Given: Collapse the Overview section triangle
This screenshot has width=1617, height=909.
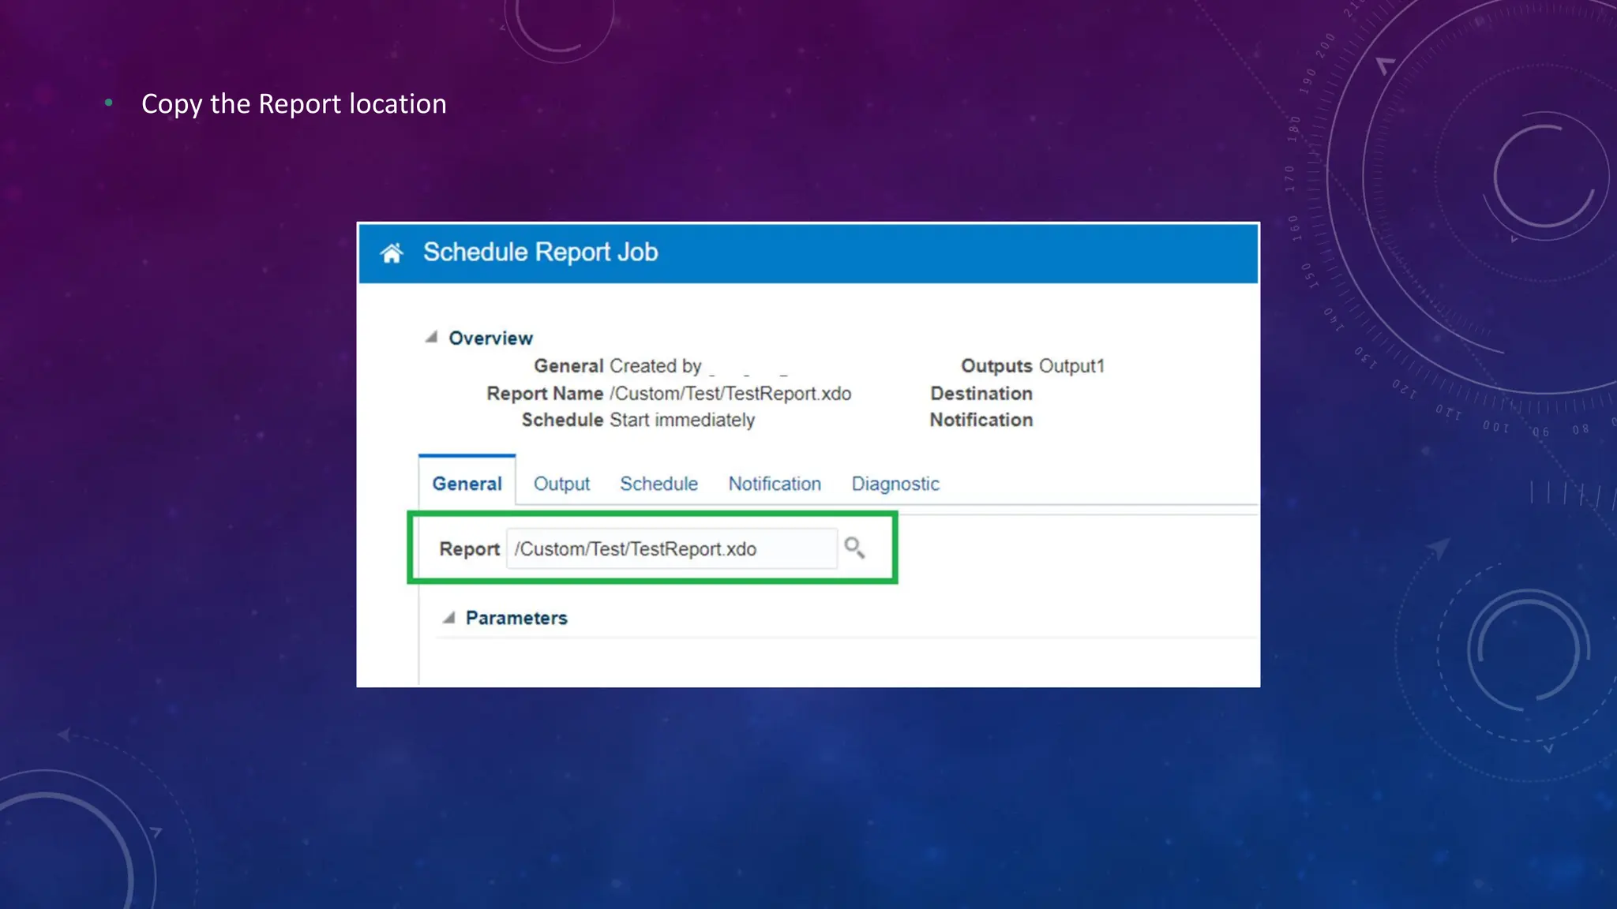Looking at the screenshot, I should click(431, 338).
